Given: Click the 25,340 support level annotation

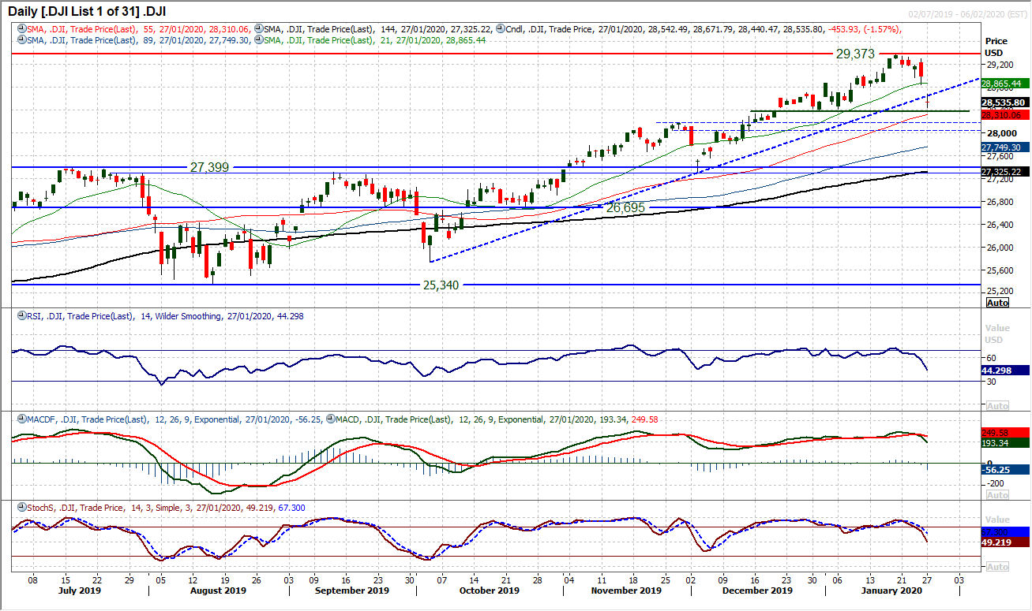Looking at the screenshot, I should 441,285.
